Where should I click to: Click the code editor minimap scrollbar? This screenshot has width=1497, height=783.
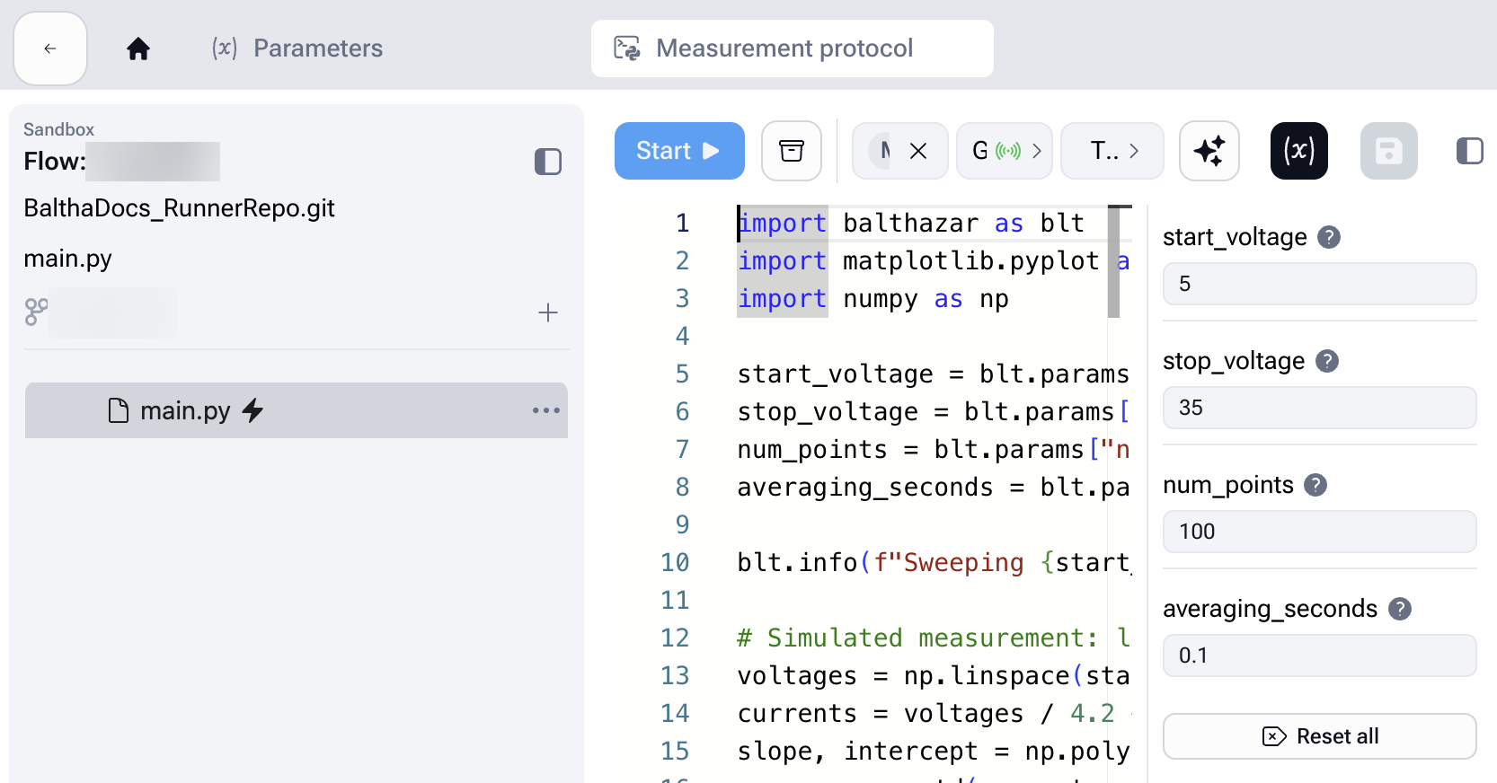pyautogui.click(x=1114, y=261)
